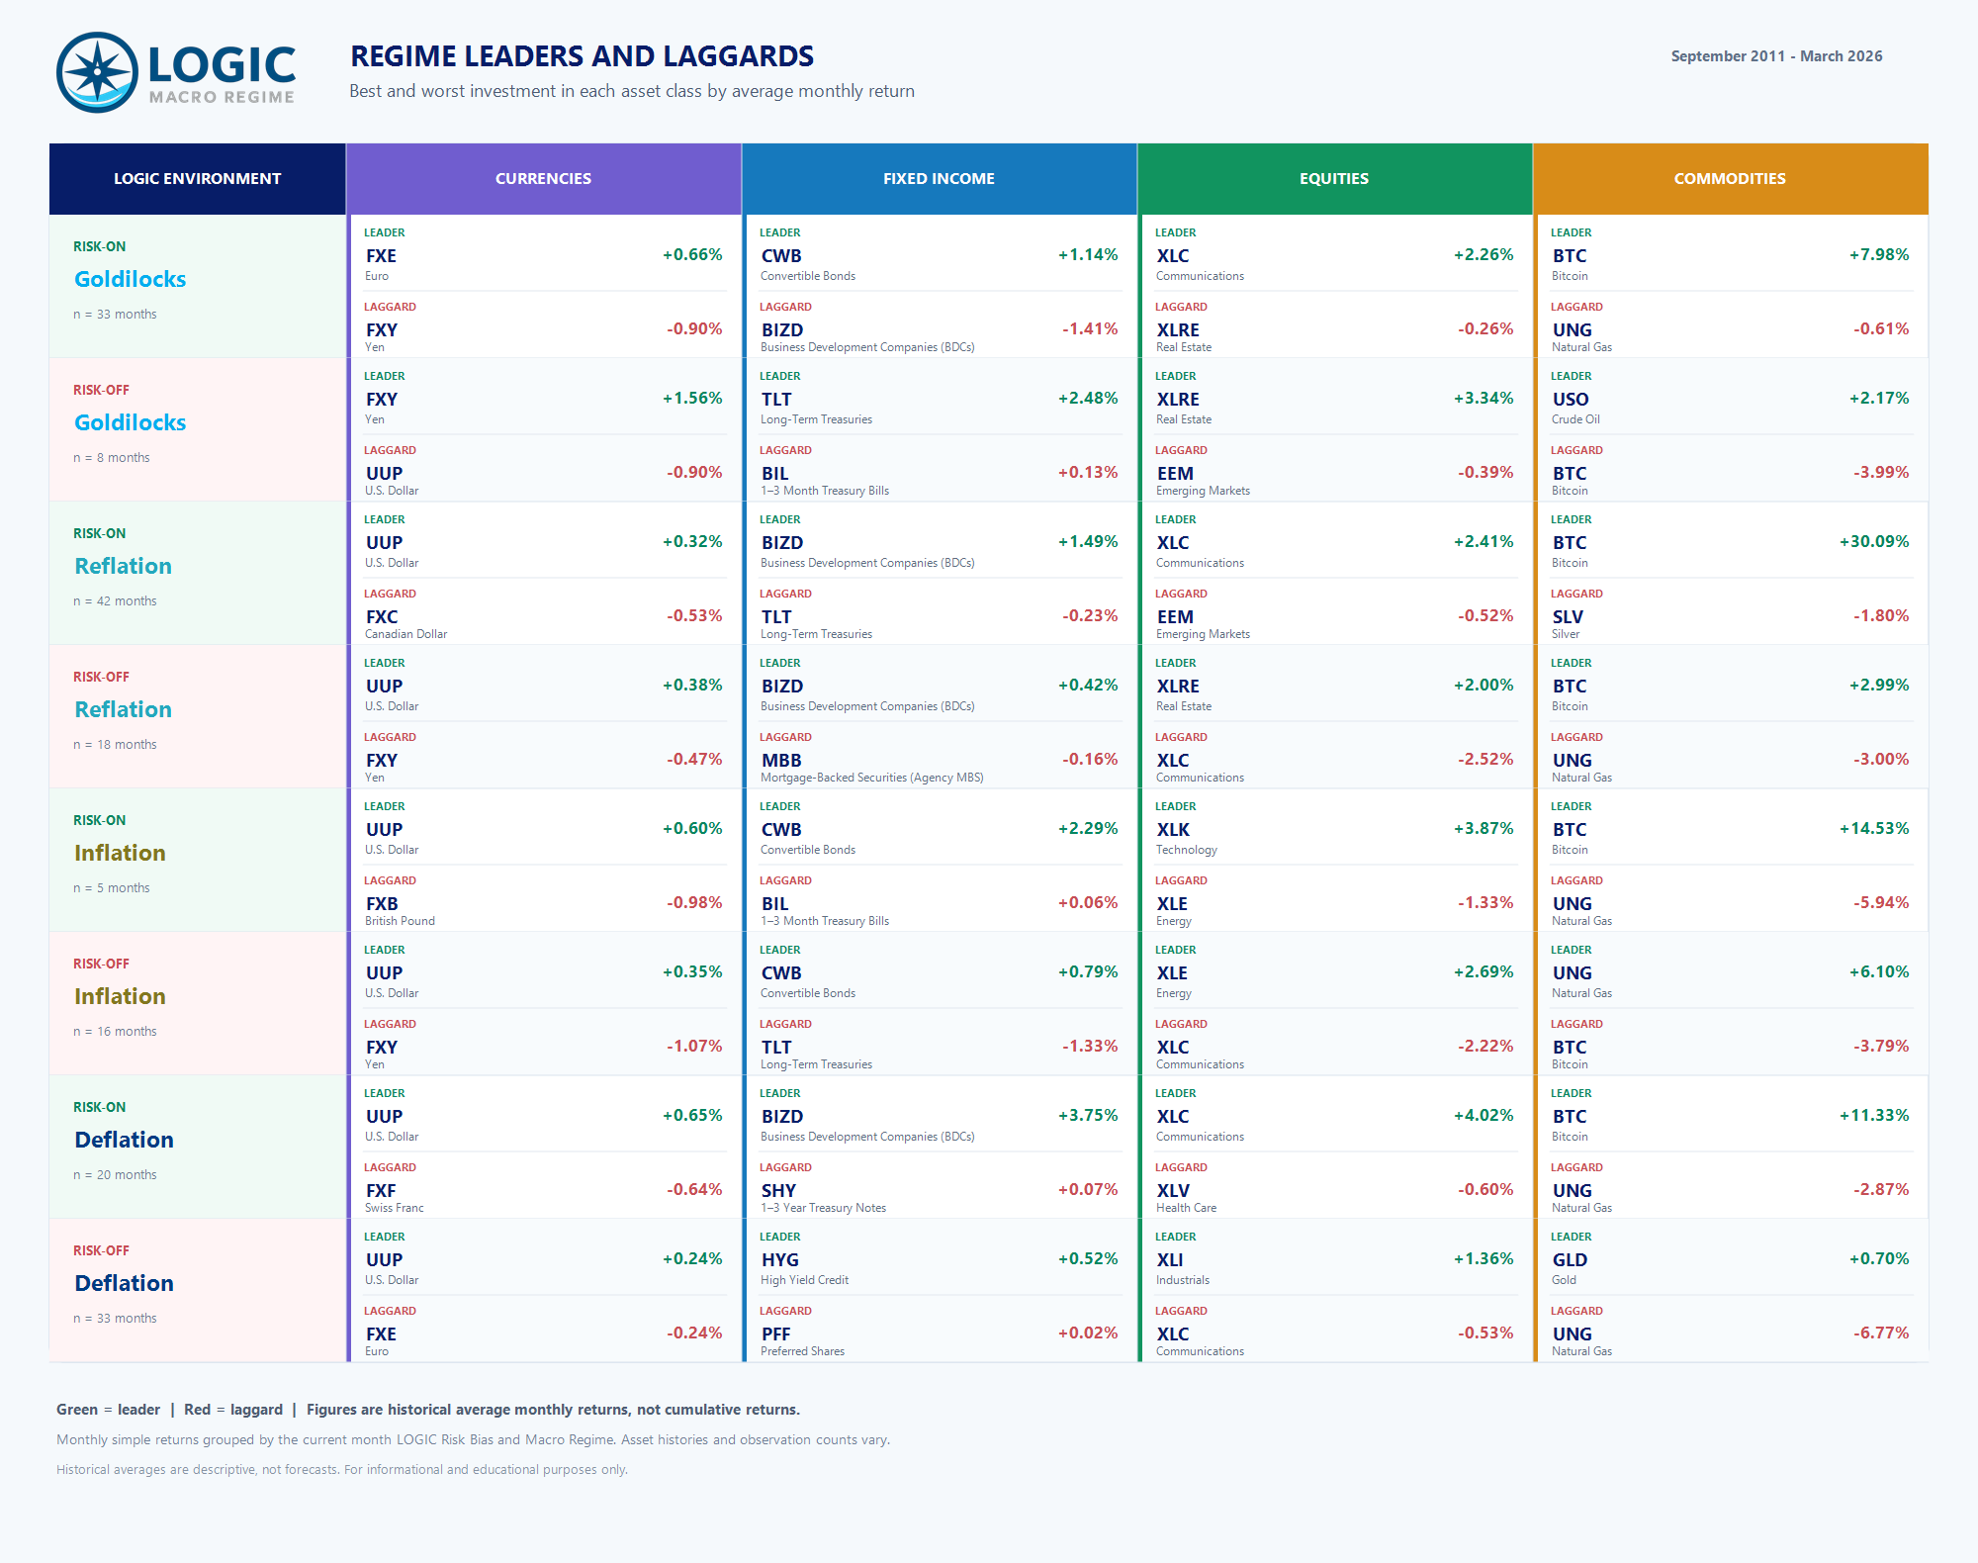
Task: Click USO Crude Oil ticker
Action: tap(1570, 399)
